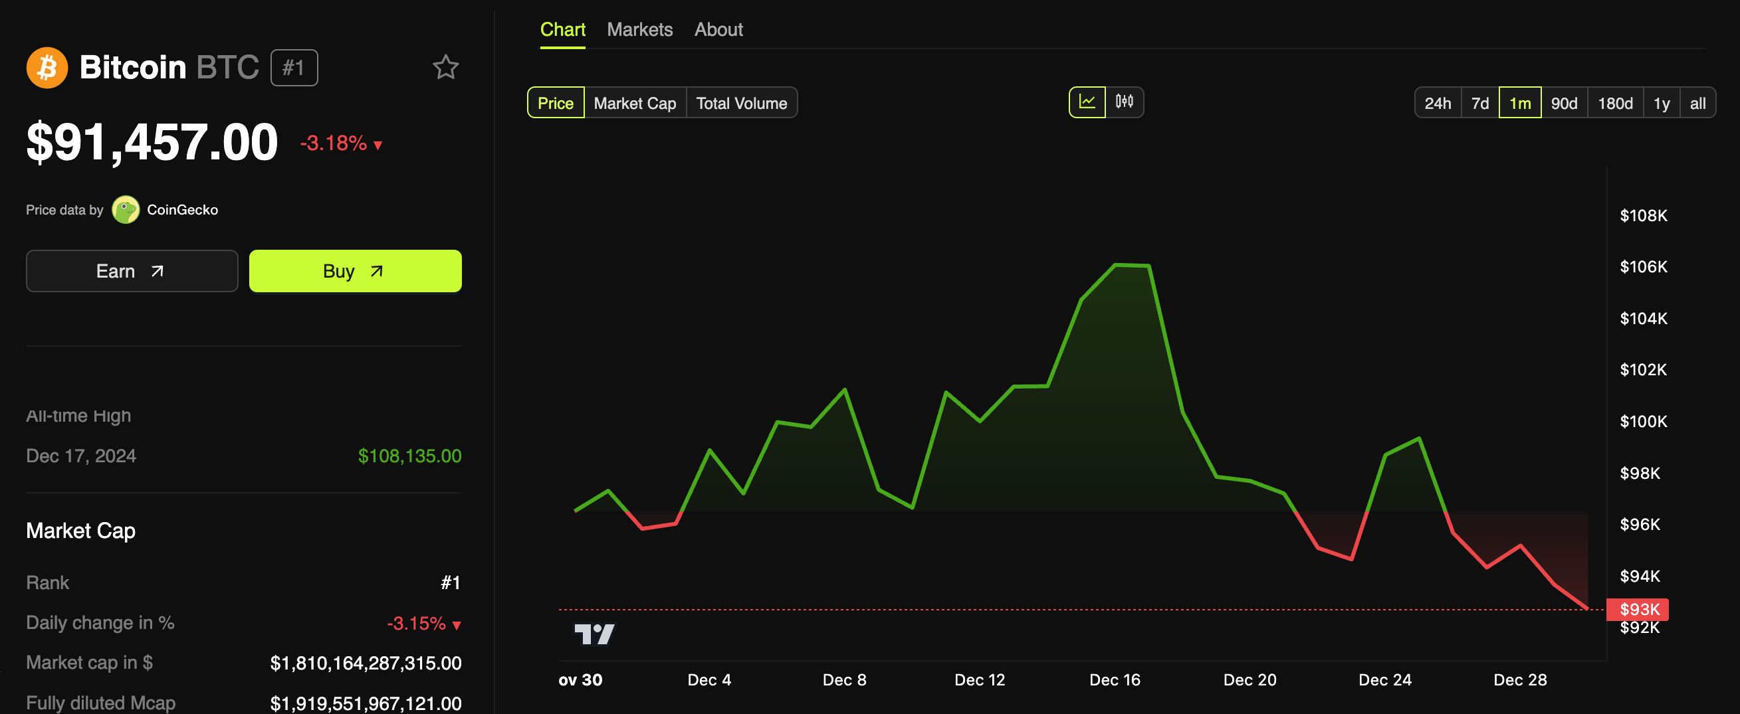Click the BTC ticker text
The image size is (1740, 714).
[227, 68]
